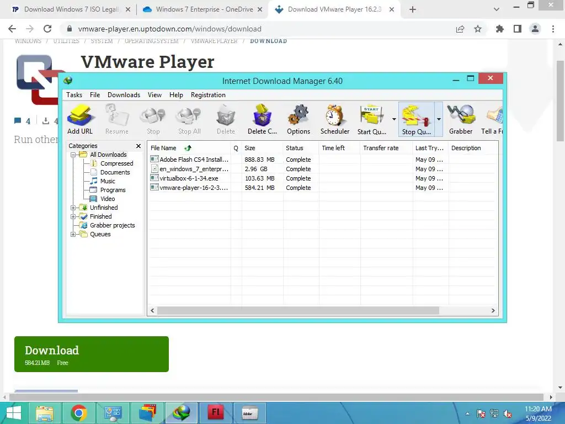
Task: Expand the Queues category node
Action: click(x=73, y=234)
